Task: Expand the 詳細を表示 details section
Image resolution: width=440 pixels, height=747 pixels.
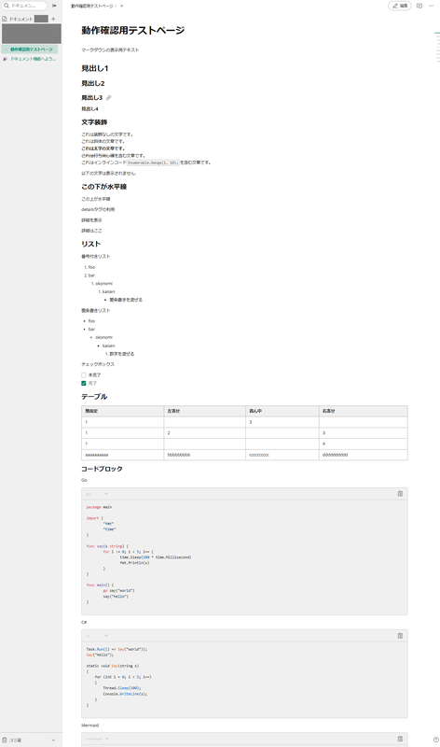Action: (91, 220)
